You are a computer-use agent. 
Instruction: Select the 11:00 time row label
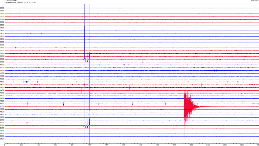(2, 70)
